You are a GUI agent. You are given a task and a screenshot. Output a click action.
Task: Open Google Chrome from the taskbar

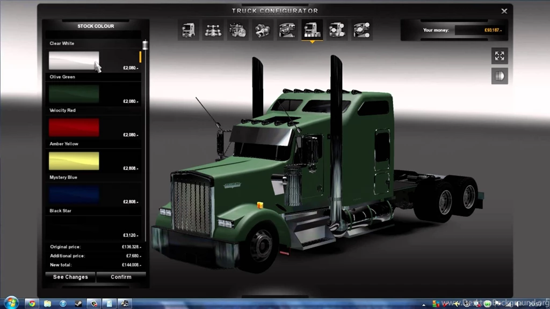pyautogui.click(x=32, y=304)
